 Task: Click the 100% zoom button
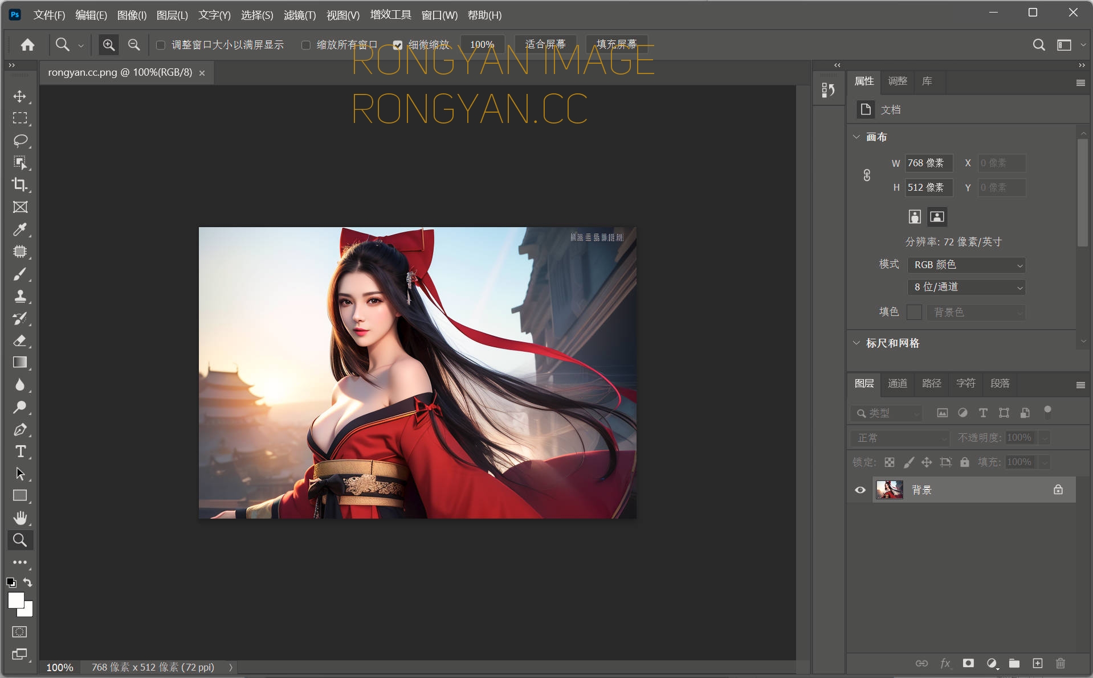click(482, 44)
